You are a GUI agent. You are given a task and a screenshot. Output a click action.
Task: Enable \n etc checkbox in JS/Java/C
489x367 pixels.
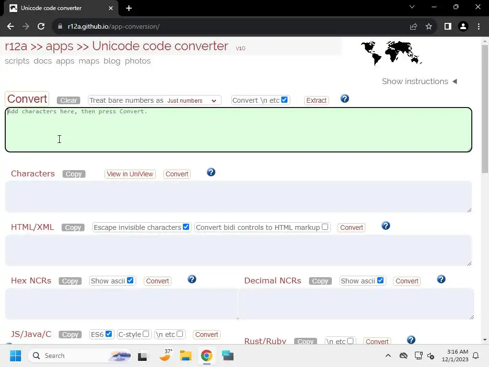click(180, 334)
